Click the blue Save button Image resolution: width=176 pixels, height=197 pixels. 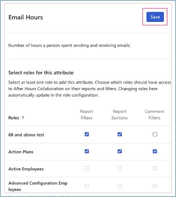(x=155, y=17)
